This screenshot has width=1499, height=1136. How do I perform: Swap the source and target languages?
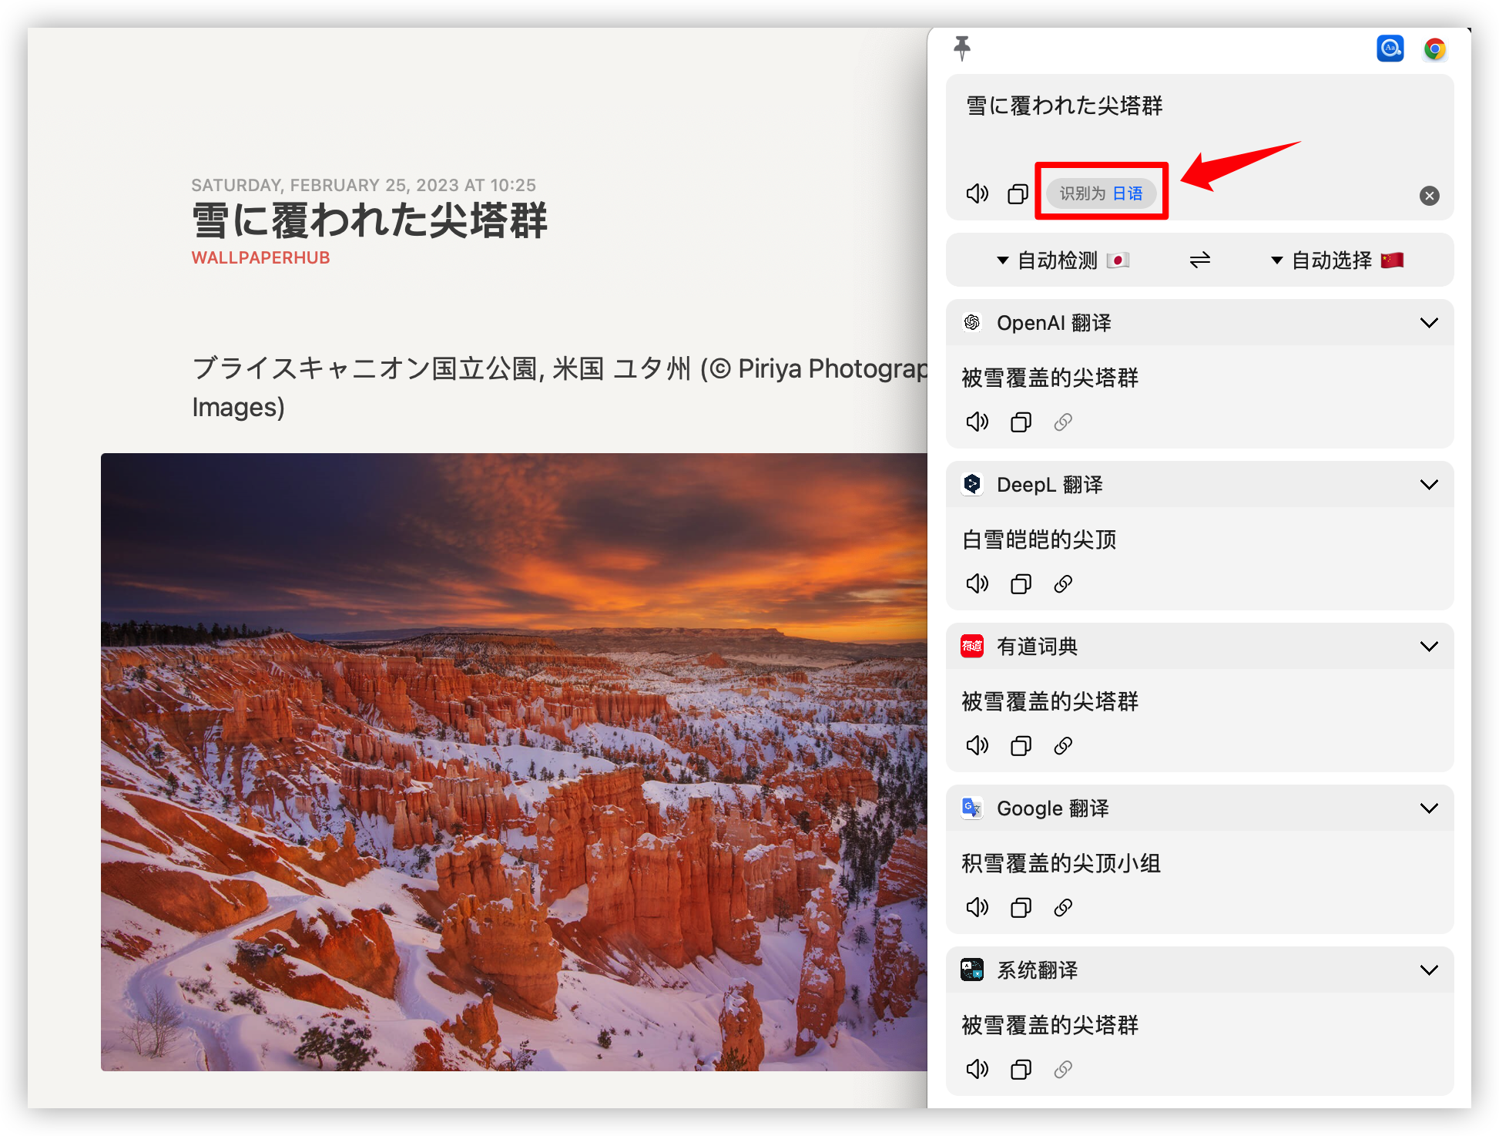[x=1199, y=260]
